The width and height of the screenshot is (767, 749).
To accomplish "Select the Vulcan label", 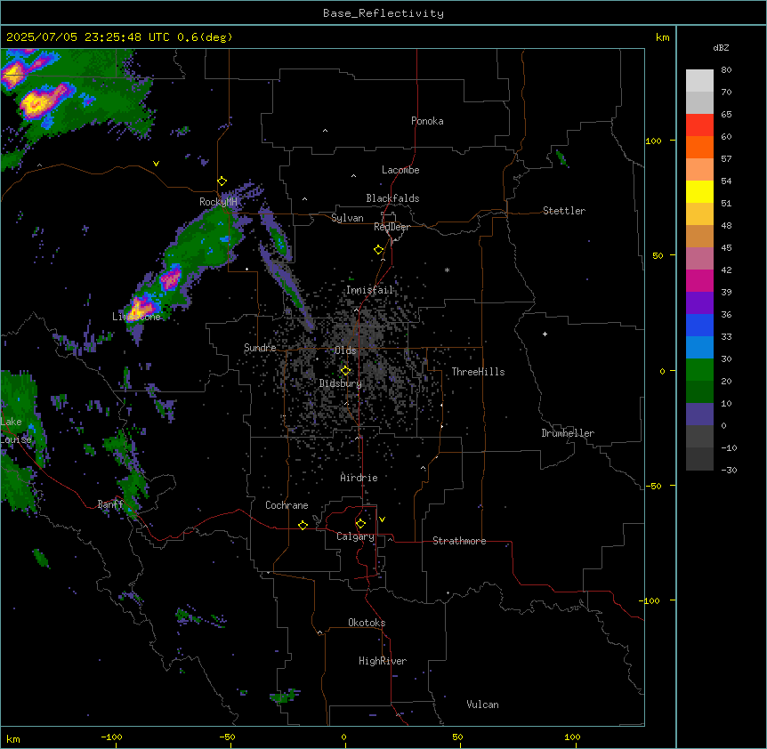I will (482, 705).
